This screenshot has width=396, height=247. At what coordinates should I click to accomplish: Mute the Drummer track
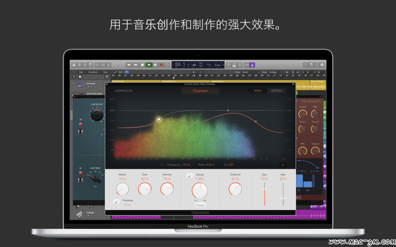[x=88, y=87]
